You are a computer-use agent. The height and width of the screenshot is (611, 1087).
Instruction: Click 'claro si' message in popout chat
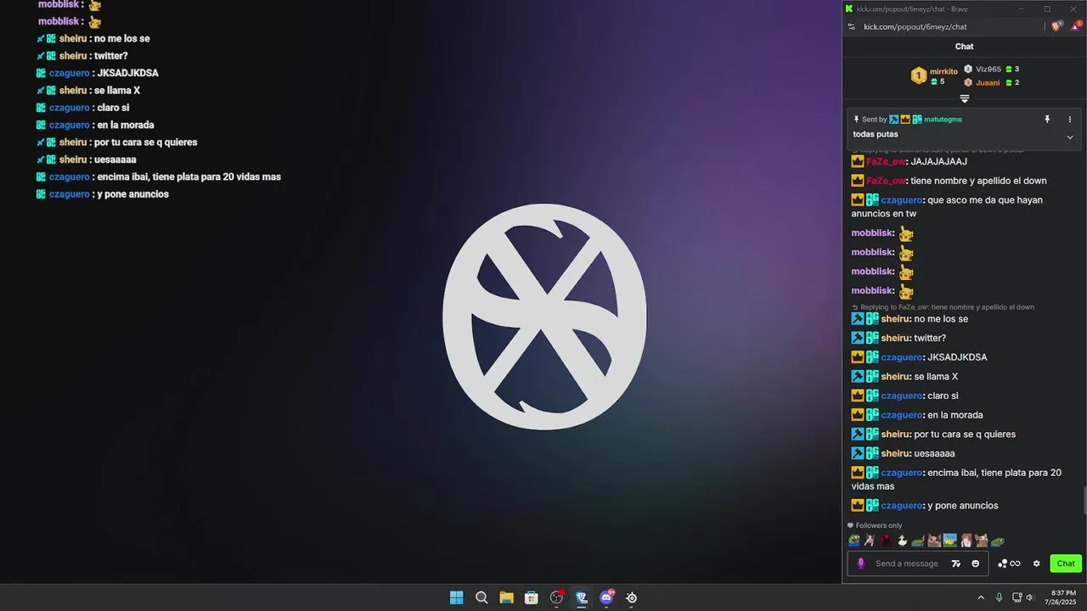coord(943,395)
